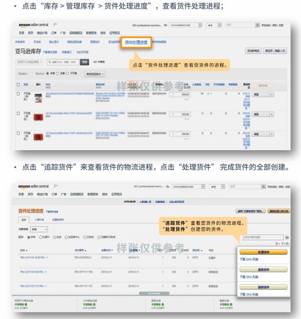
Task: Click the 观看演示 link beside 亚马逊库存 title
Action: (x=67, y=52)
